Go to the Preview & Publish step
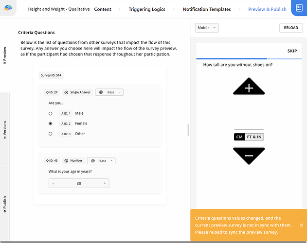Image resolution: width=307 pixels, height=243 pixels. 267,9
